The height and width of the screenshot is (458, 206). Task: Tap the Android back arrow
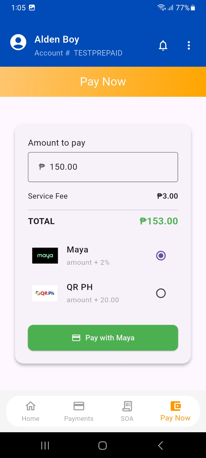point(161,445)
